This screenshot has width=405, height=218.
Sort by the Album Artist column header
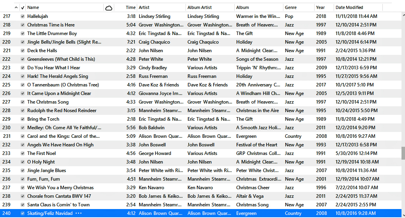[x=209, y=7]
